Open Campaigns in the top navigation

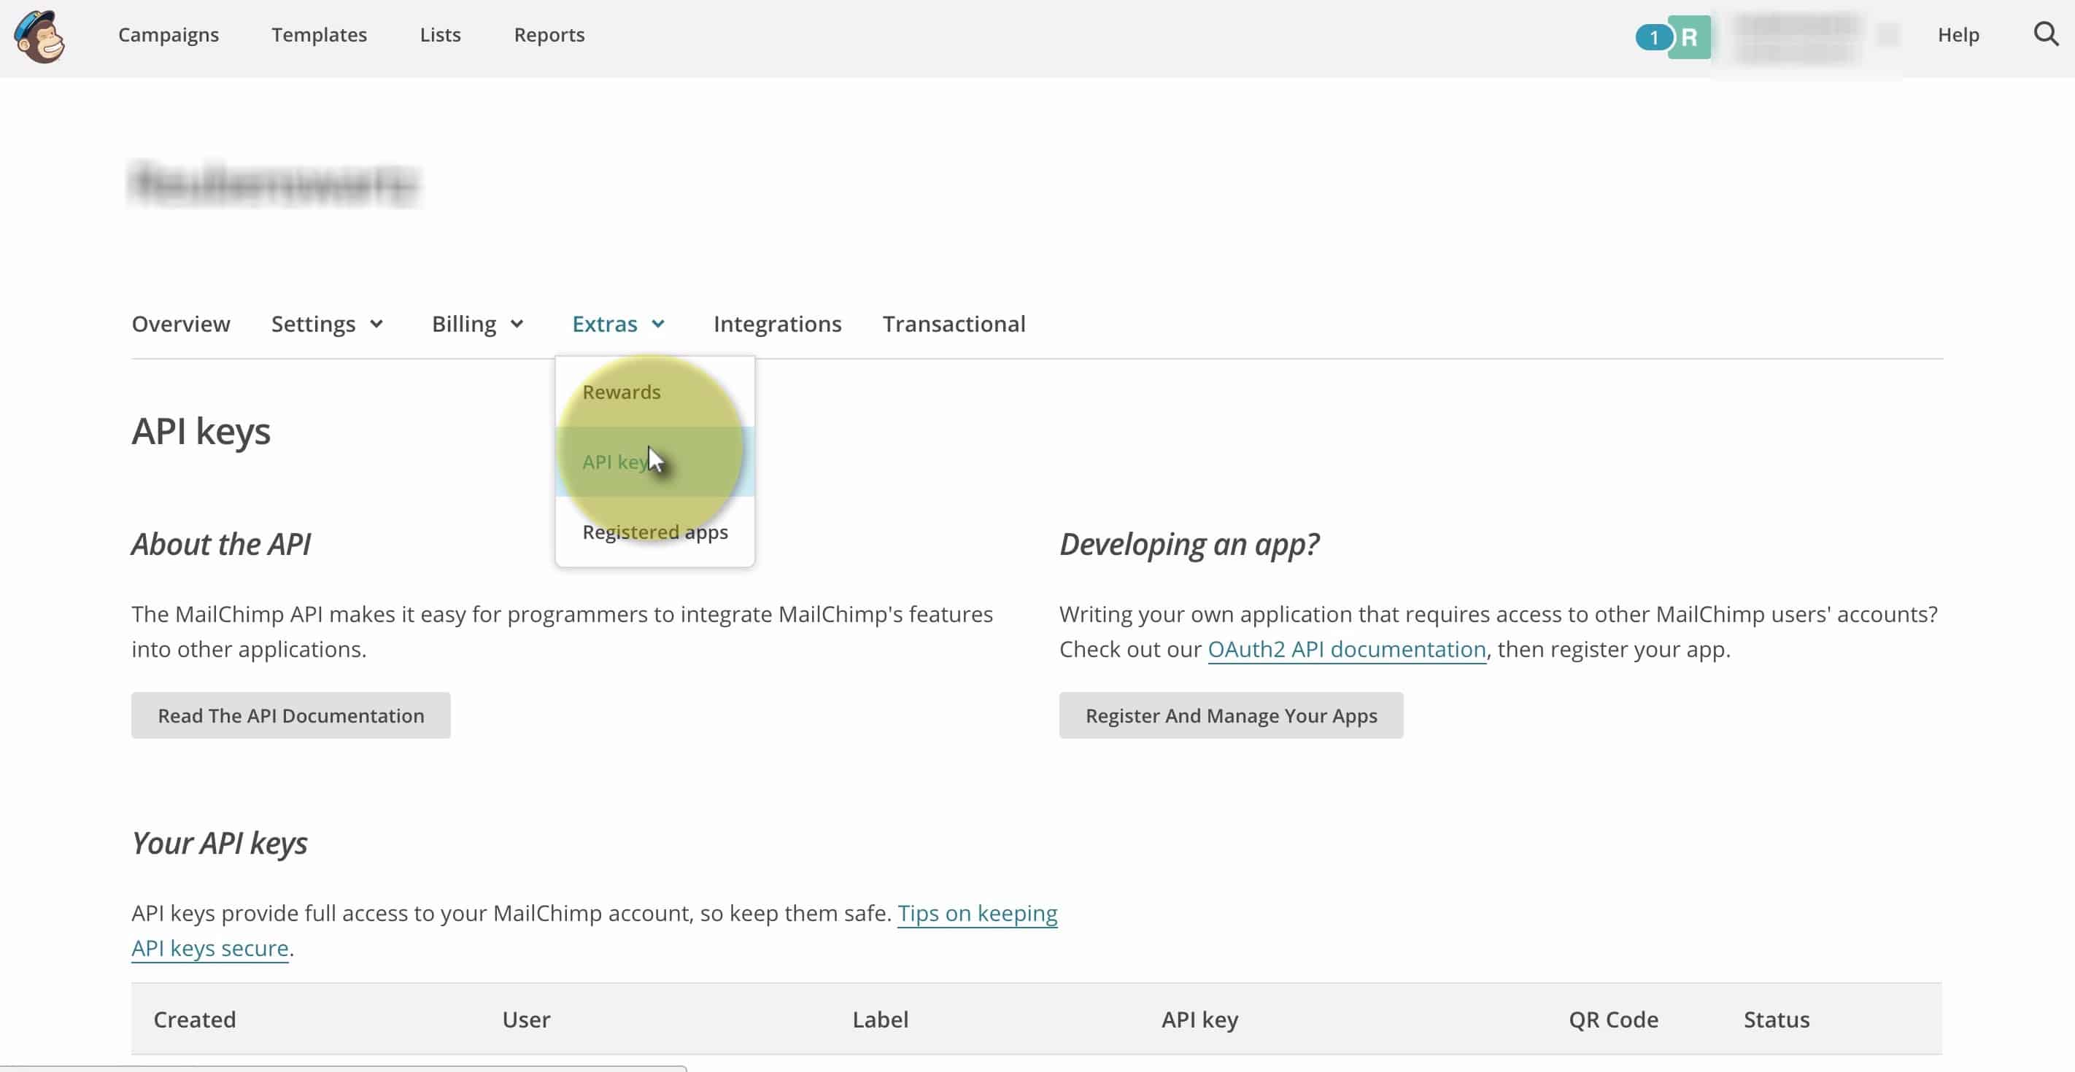coord(169,34)
